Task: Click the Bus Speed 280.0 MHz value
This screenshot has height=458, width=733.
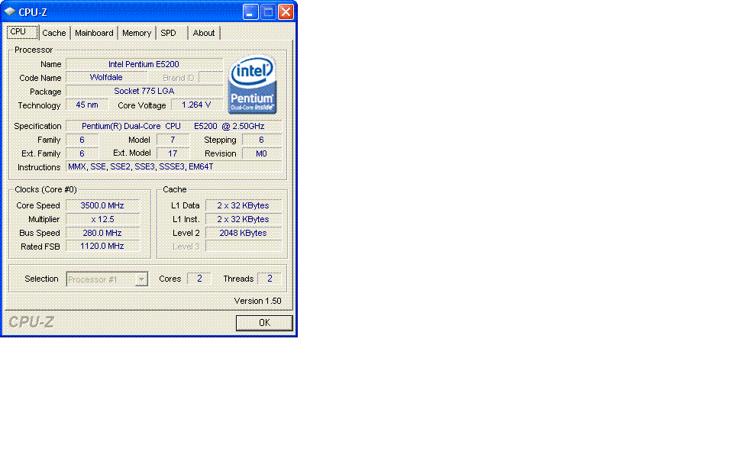Action: (102, 233)
